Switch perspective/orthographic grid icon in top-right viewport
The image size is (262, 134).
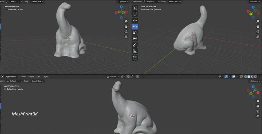coord(258,37)
